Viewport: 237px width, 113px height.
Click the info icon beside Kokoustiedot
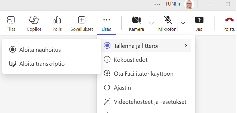pos(107,59)
